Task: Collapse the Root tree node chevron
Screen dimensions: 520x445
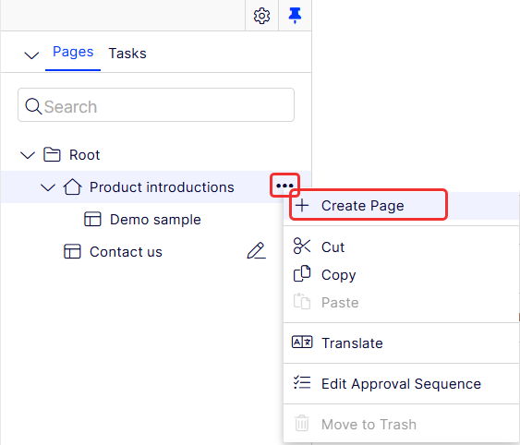Action: [x=28, y=155]
